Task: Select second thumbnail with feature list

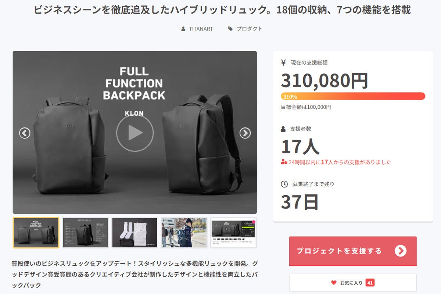Action: [86, 233]
